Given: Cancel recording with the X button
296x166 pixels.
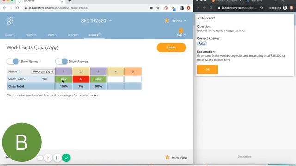Looking at the screenshot, I should 48,158.
